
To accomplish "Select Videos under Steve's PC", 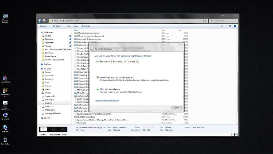I will pos(47,89).
